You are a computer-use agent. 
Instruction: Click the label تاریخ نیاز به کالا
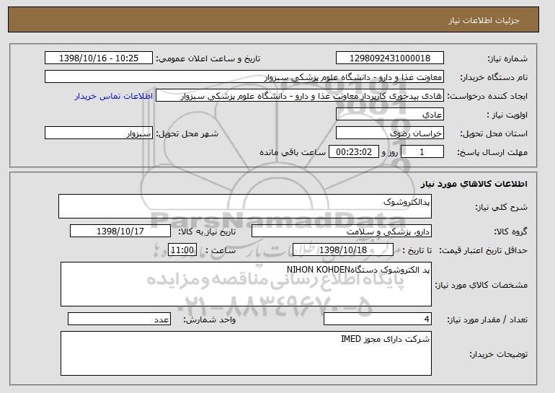point(207,231)
